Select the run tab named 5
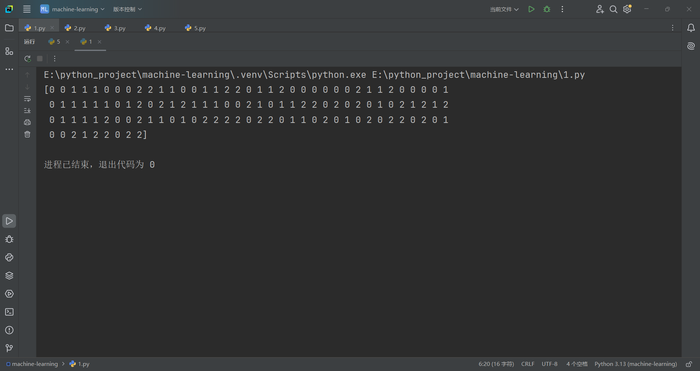 pos(55,41)
